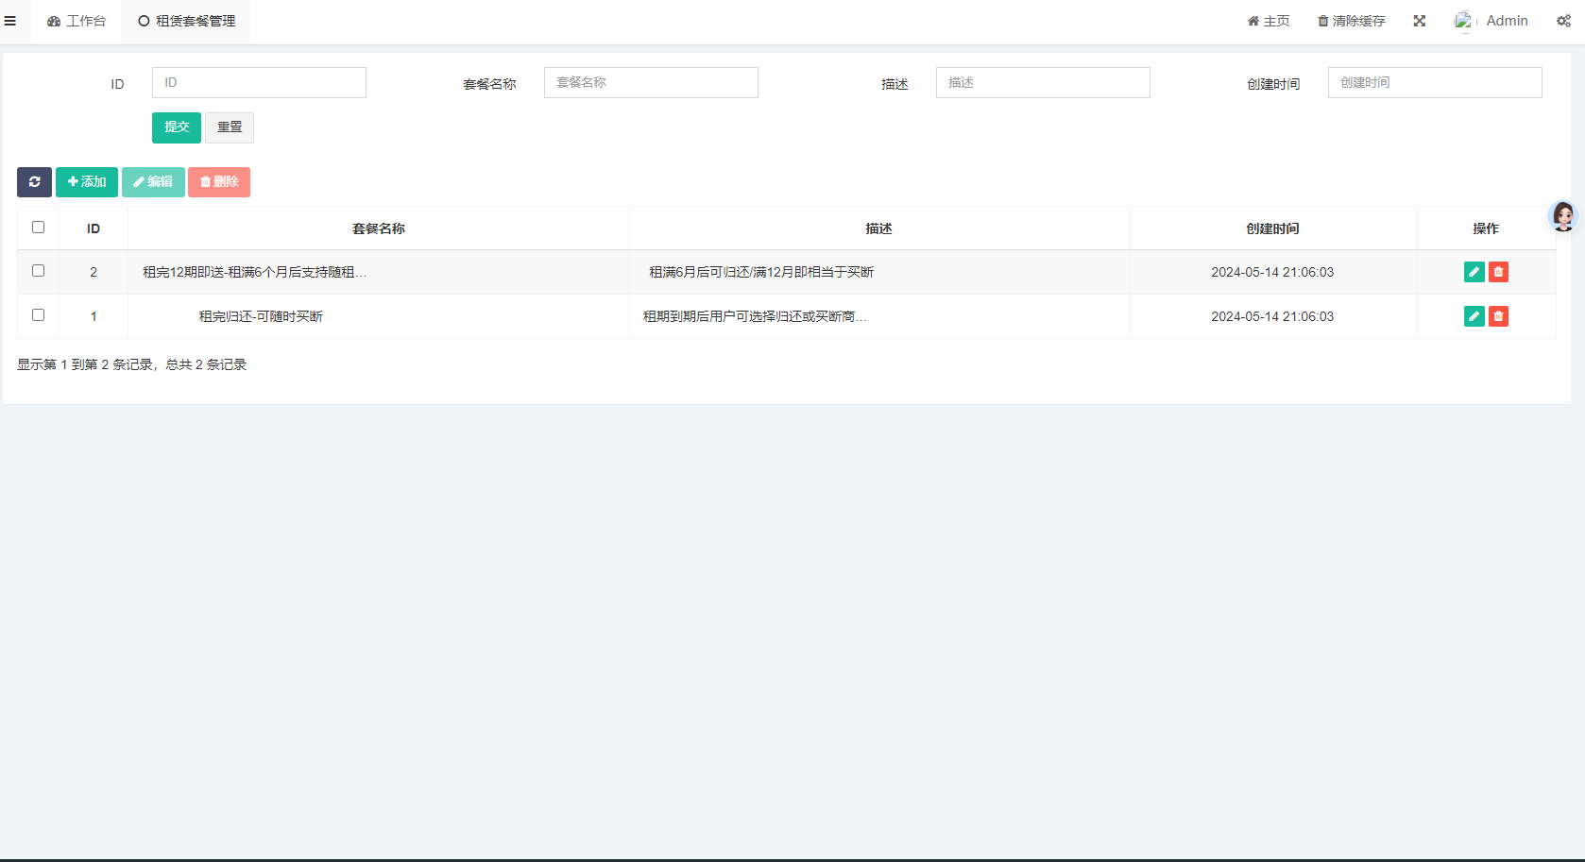Toggle the select-all checkbox in table header
Screen dimensions: 1585x862
(x=39, y=228)
